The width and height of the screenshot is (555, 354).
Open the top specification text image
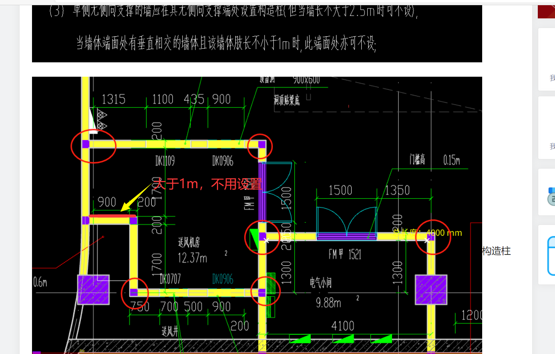coord(257,34)
